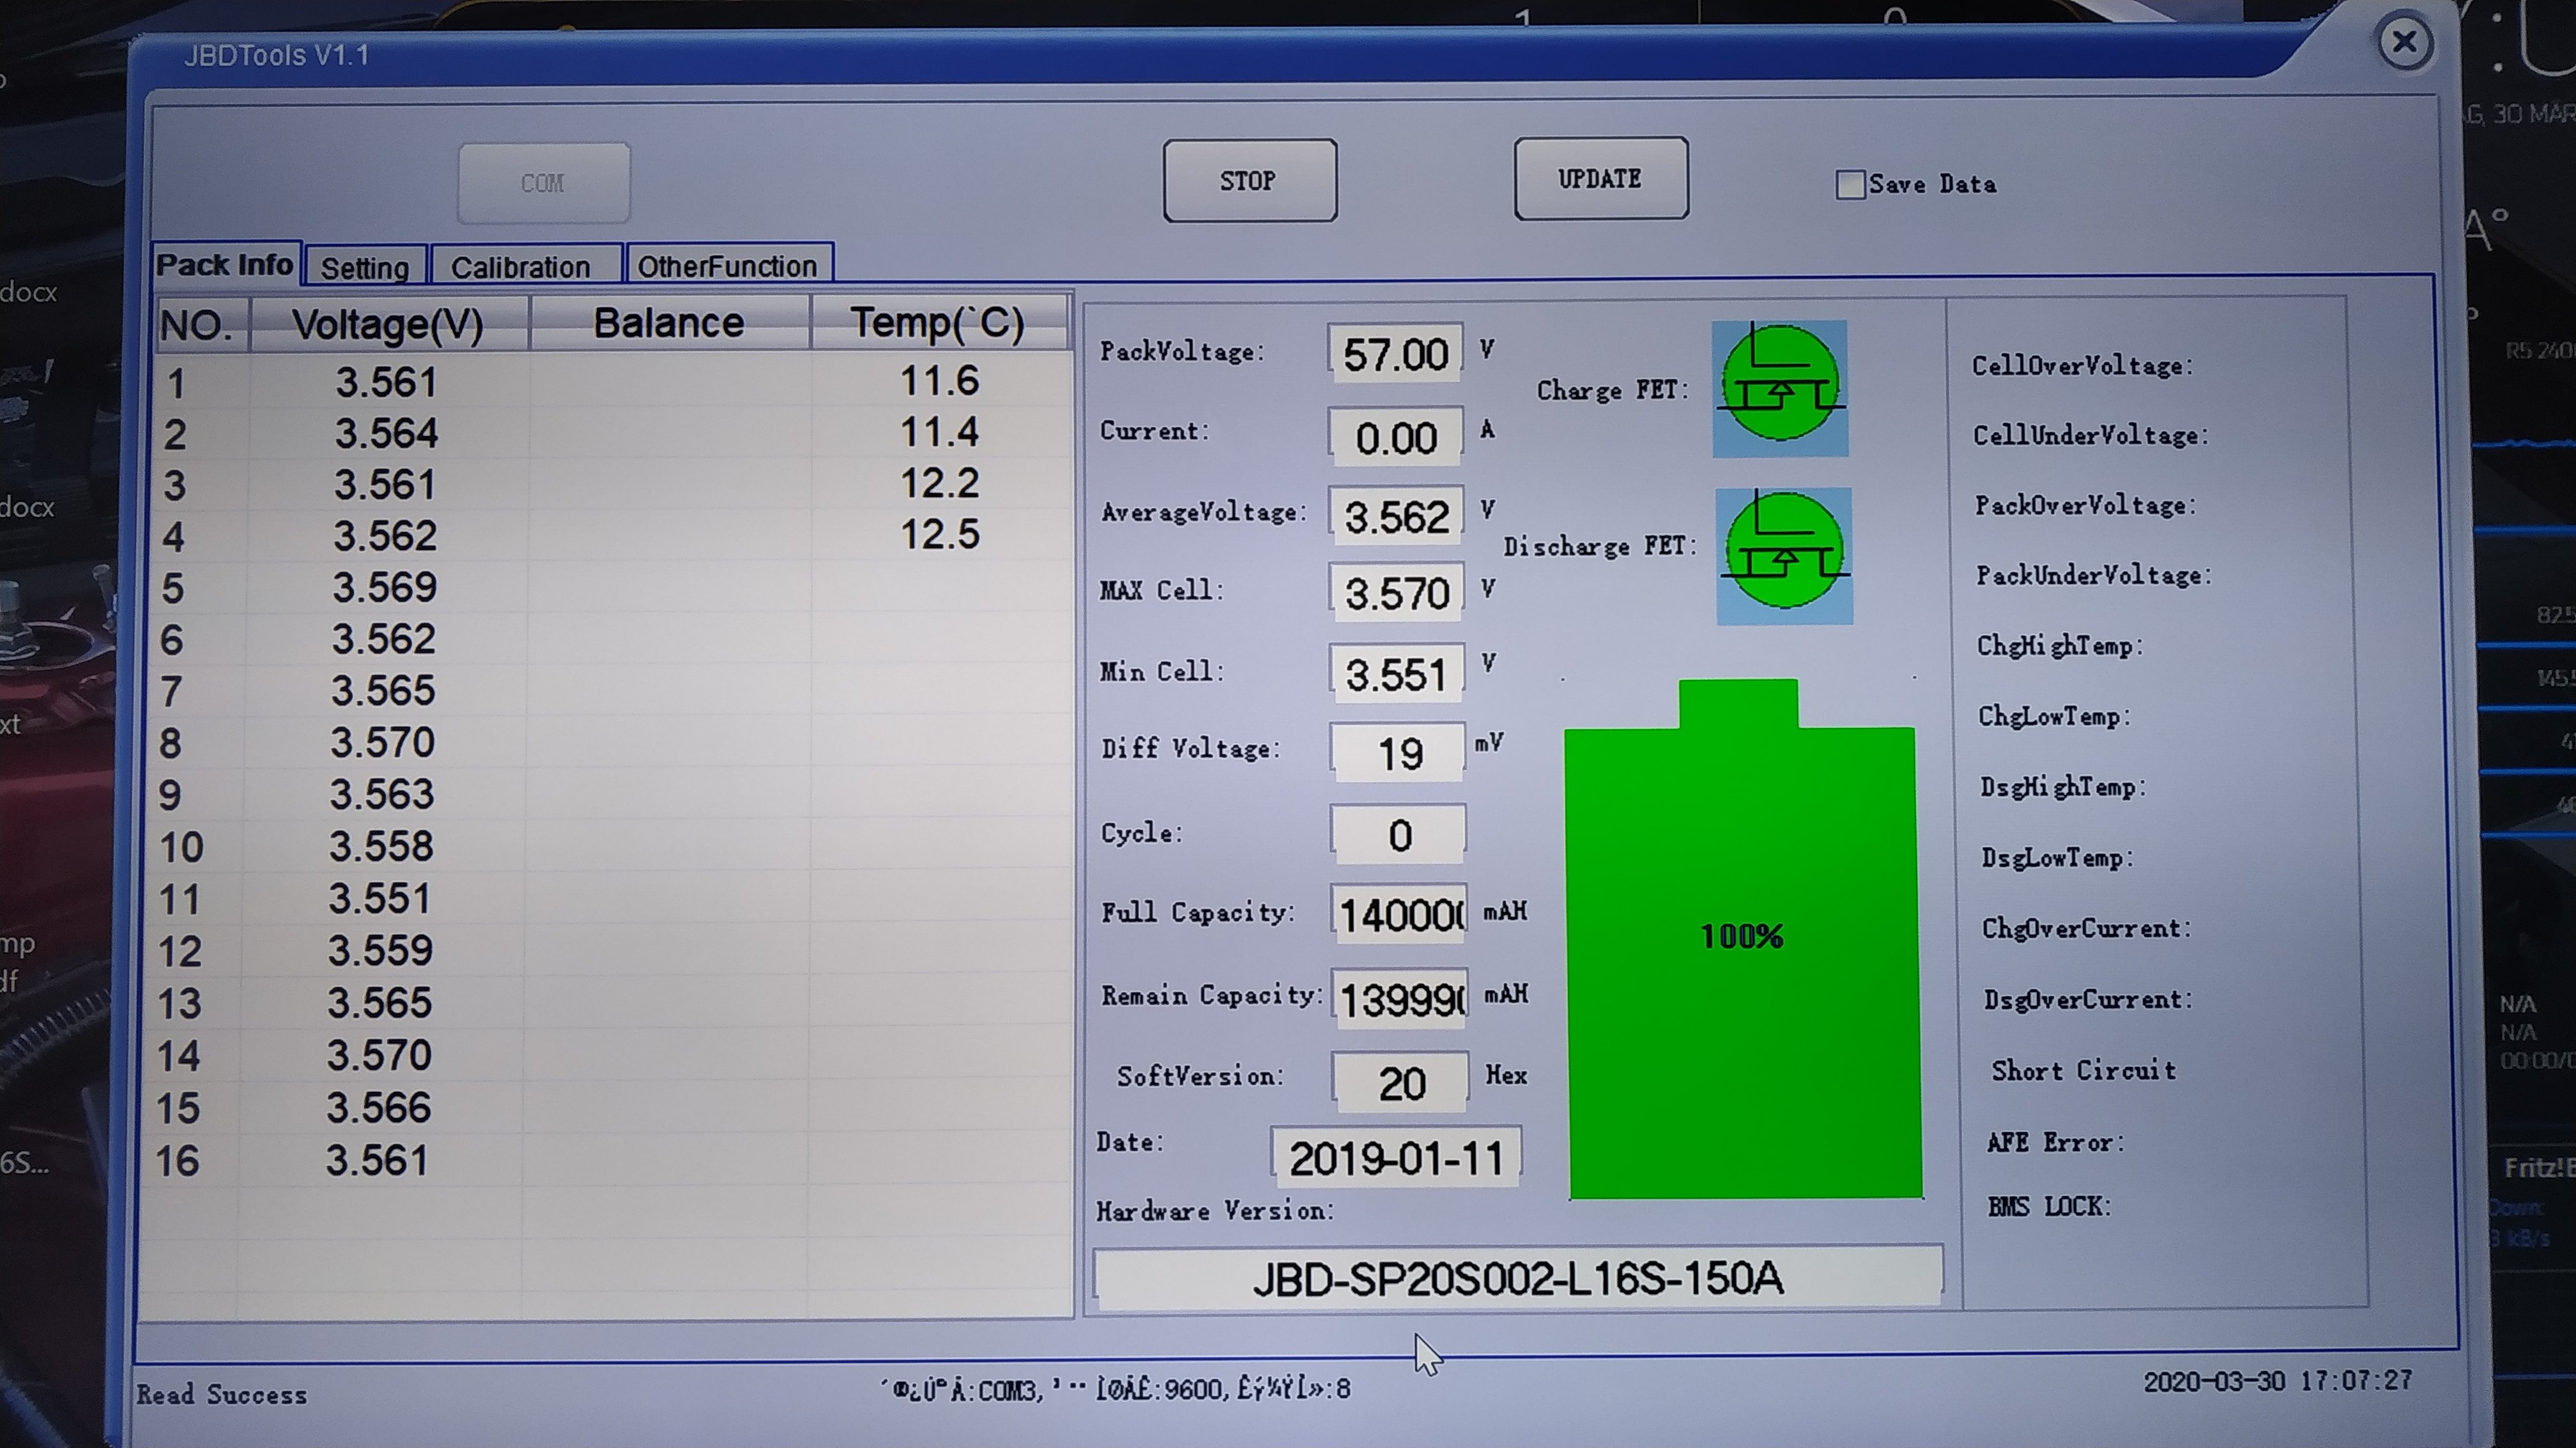Viewport: 2576px width, 1448px height.
Task: Click the Full Capacity value field
Action: point(1400,914)
